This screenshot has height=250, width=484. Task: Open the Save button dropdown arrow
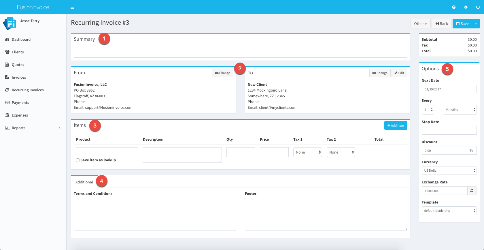(x=476, y=24)
